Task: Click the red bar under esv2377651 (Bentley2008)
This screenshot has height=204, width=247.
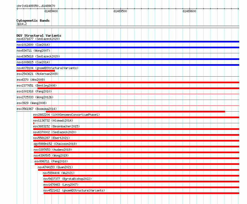Action: point(138,88)
